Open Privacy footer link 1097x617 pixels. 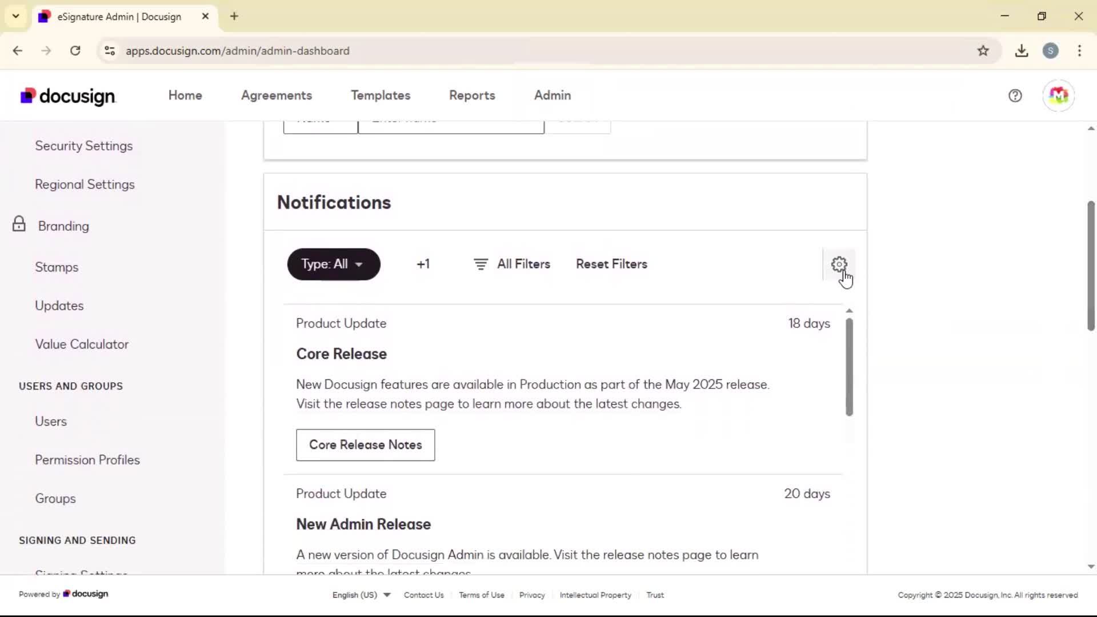click(532, 595)
